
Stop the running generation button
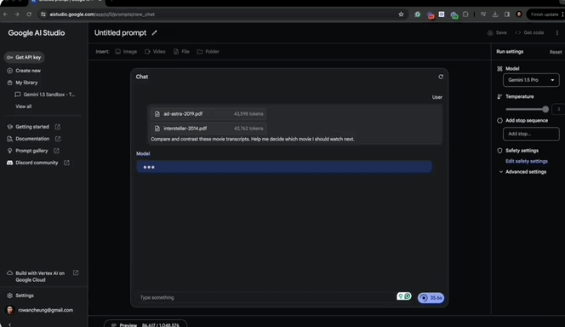coord(431,298)
